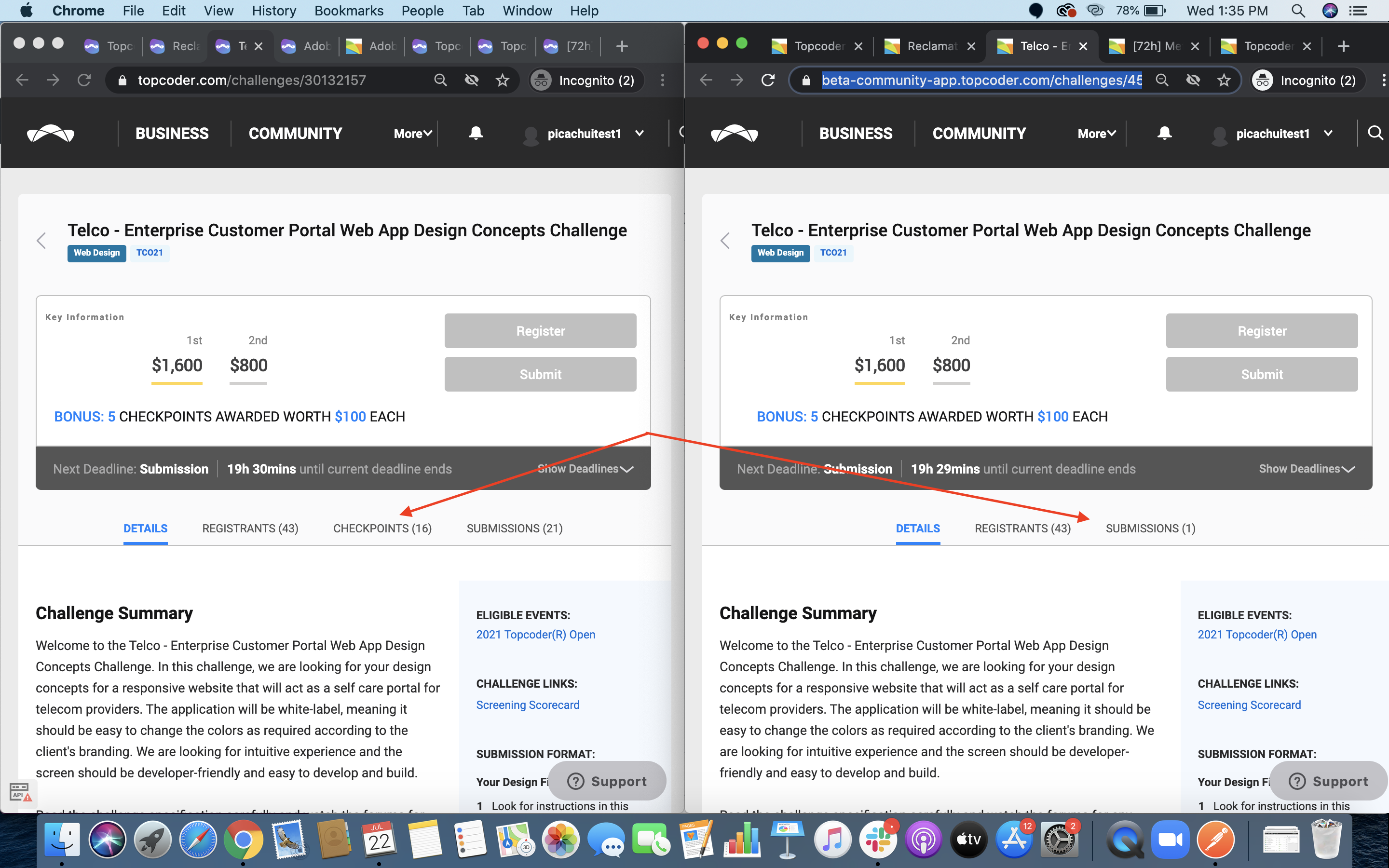
Task: Bookmark page with star in right address bar
Action: click(1224, 80)
